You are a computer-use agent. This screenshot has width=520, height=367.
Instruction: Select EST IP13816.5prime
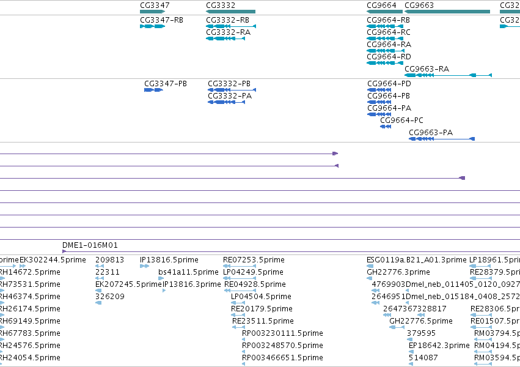[x=169, y=260]
